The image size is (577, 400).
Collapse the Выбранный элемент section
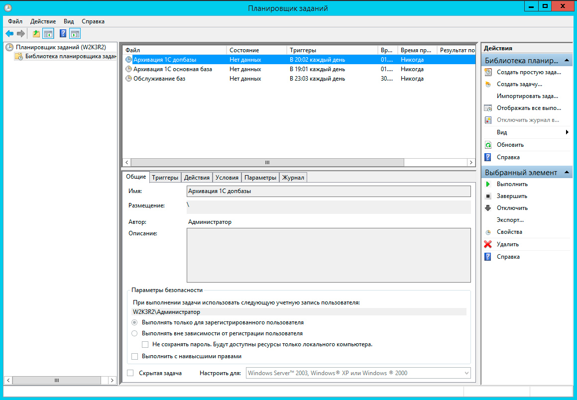tap(567, 172)
